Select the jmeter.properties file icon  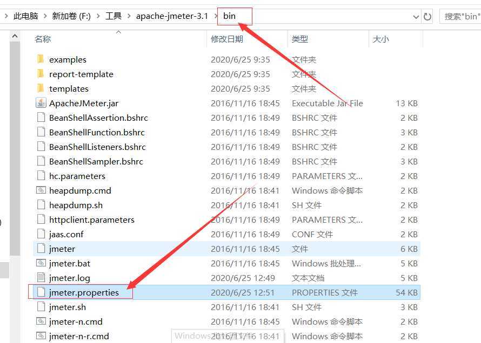coord(41,292)
